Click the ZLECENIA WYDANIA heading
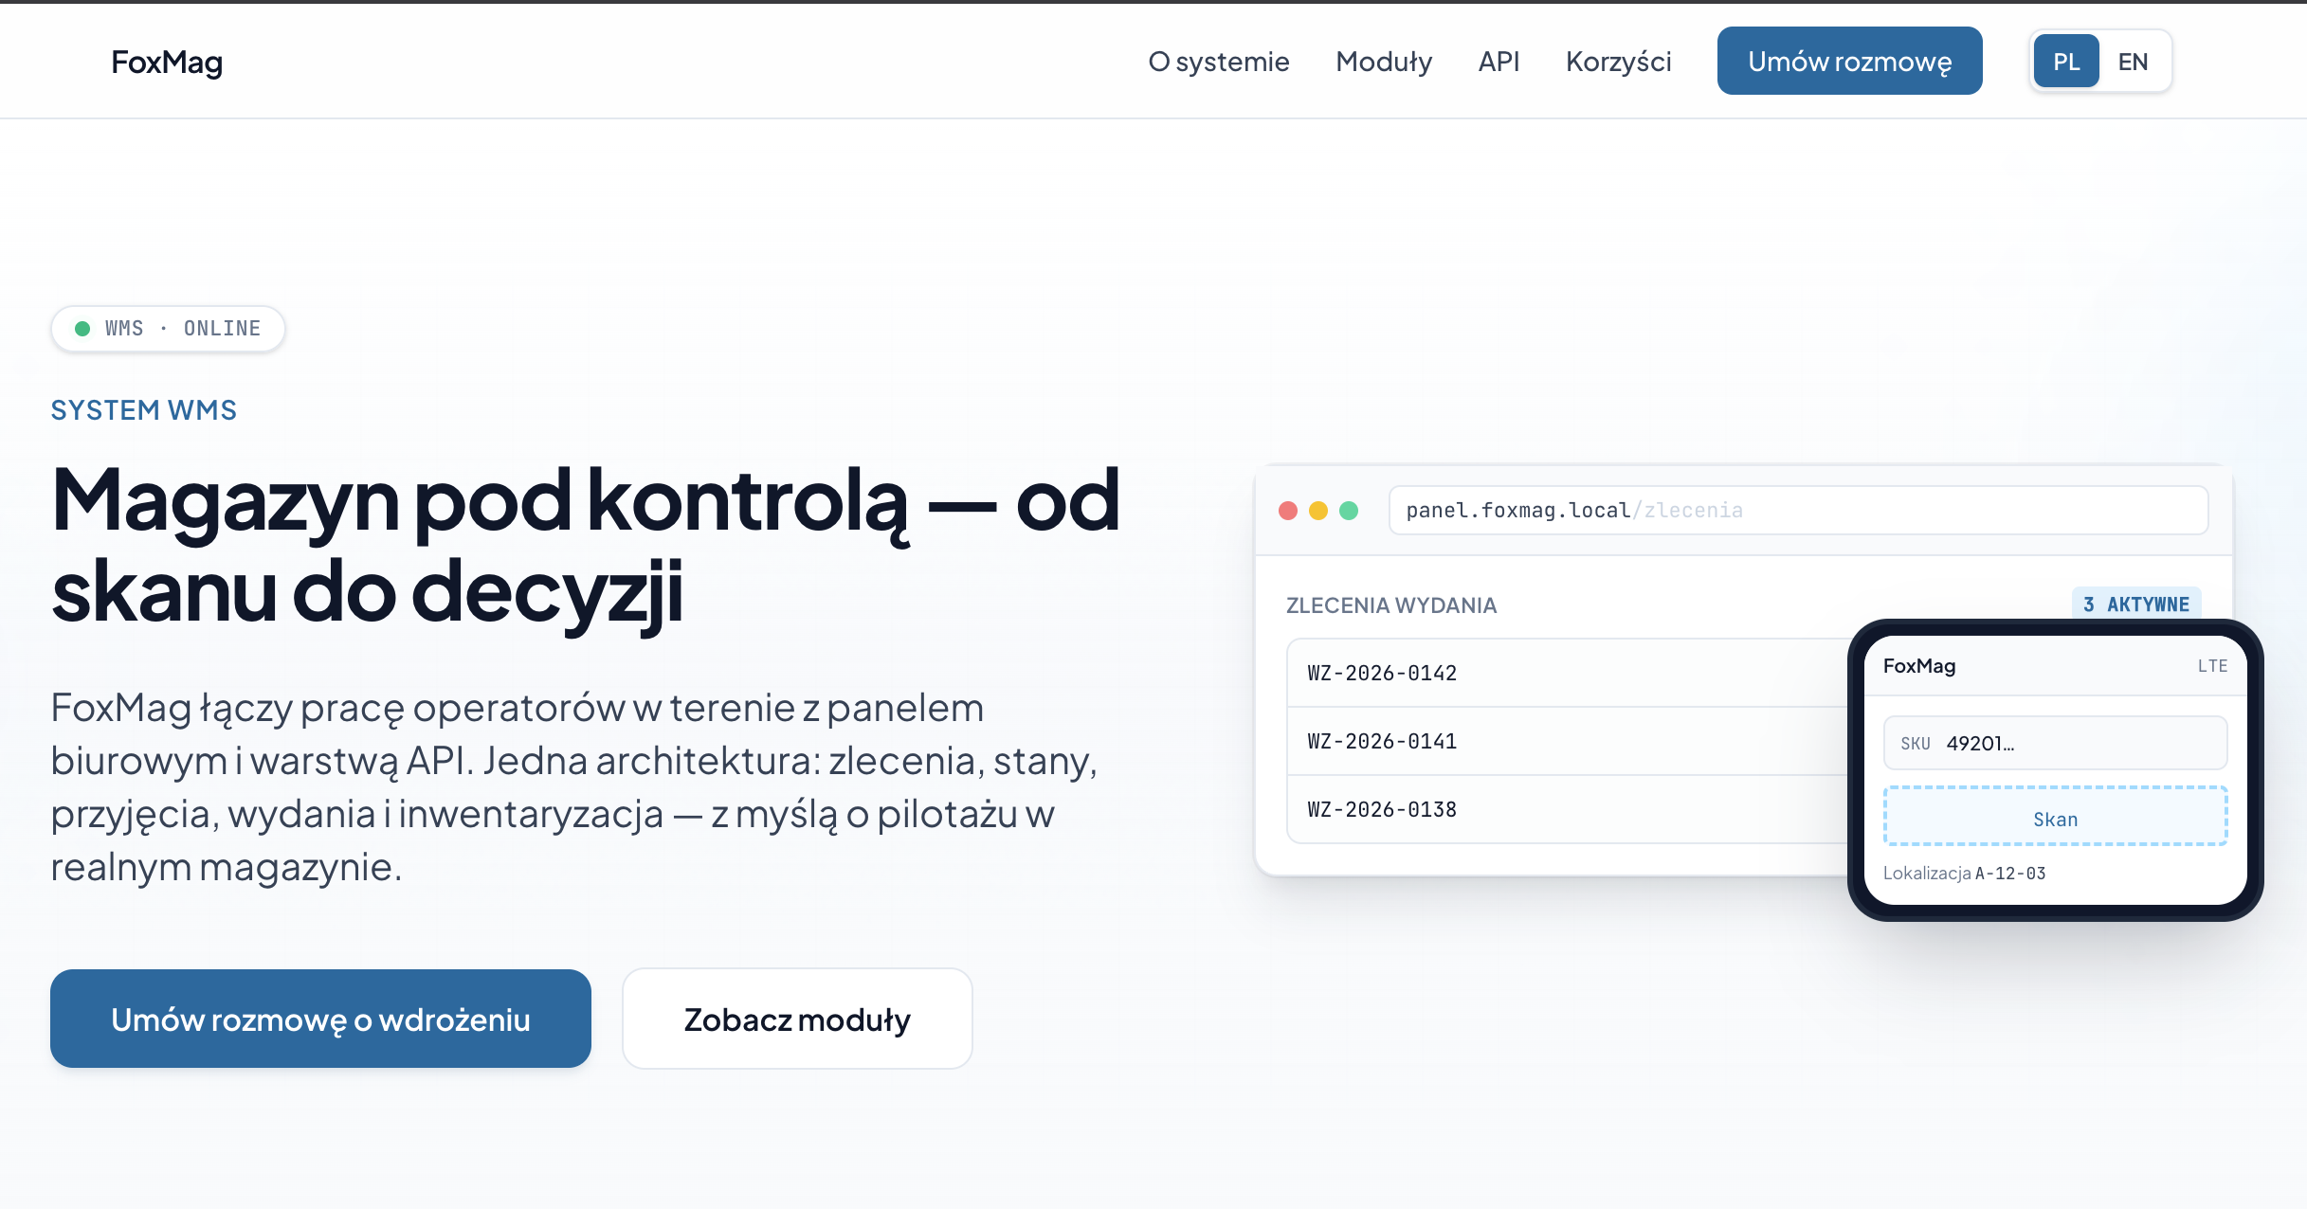 point(1390,605)
